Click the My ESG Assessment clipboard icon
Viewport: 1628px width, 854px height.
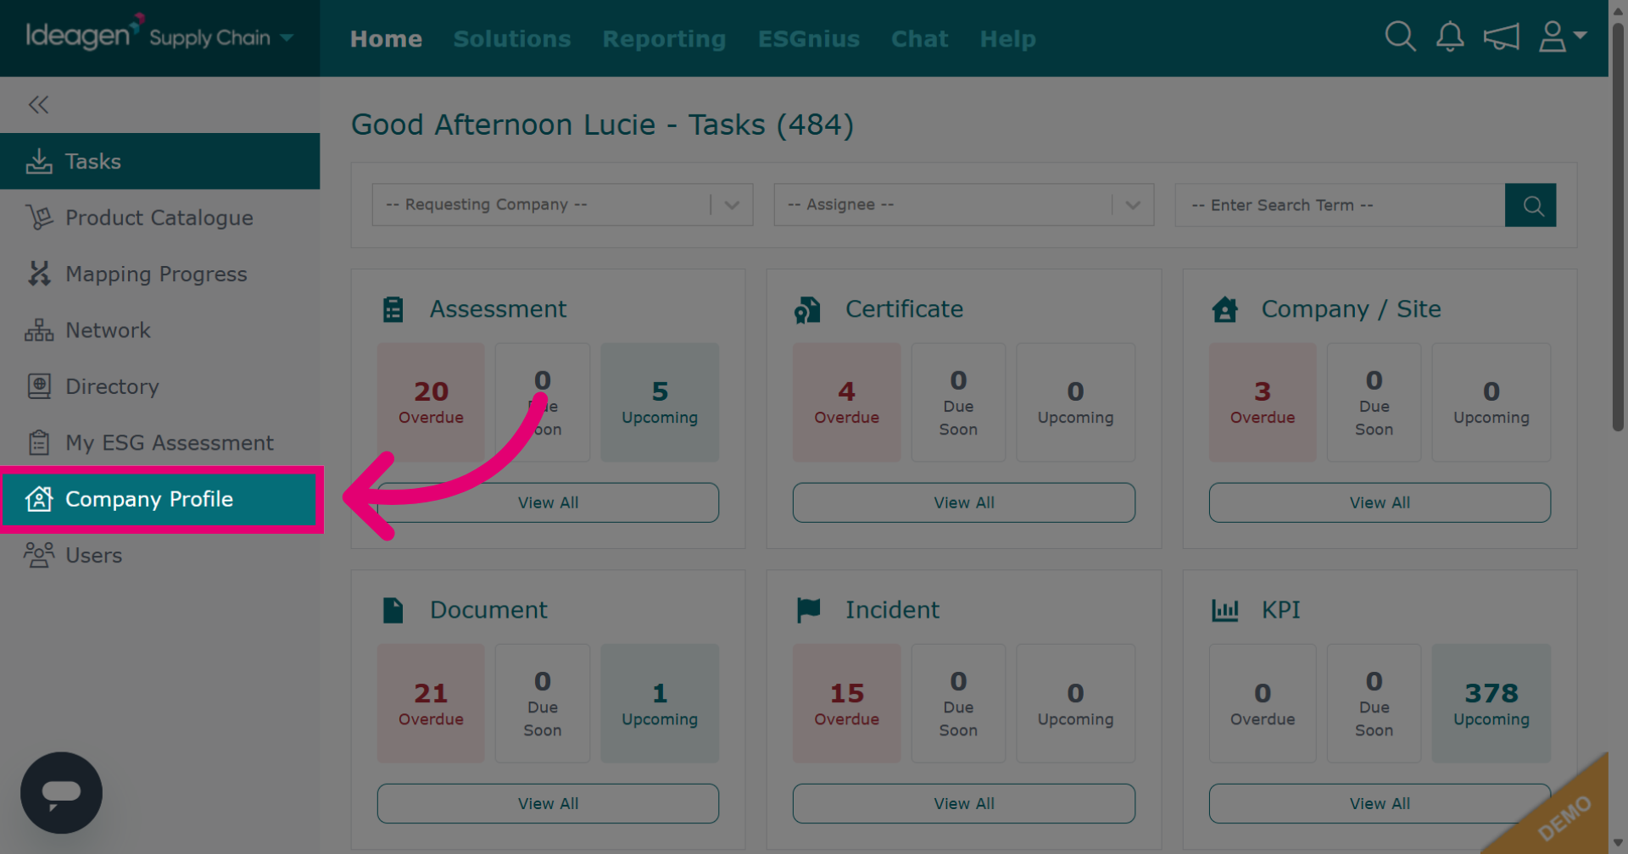tap(39, 442)
